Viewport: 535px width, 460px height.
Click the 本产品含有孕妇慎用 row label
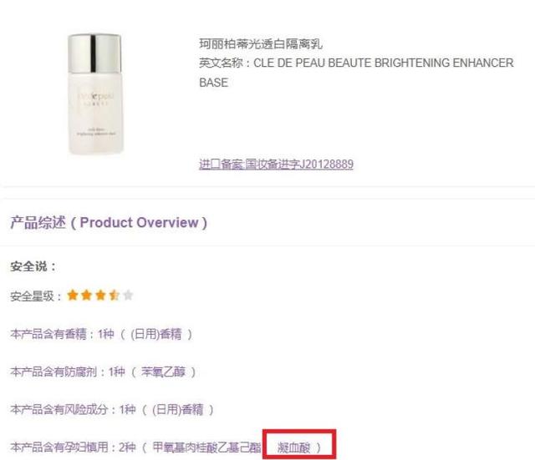[x=59, y=447]
